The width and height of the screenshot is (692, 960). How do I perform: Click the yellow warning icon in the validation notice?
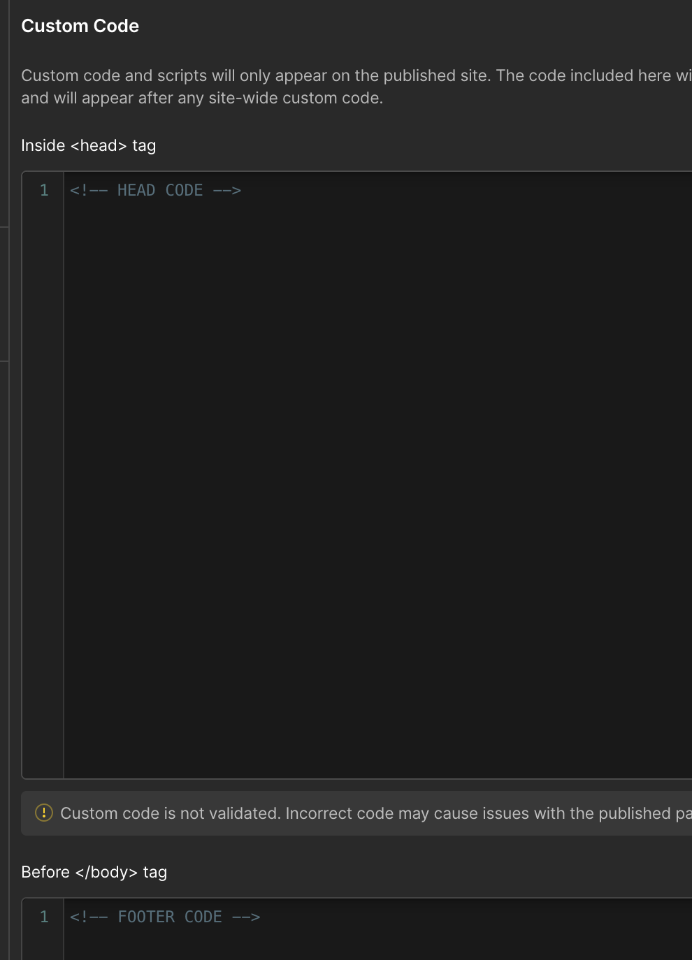[x=44, y=813]
